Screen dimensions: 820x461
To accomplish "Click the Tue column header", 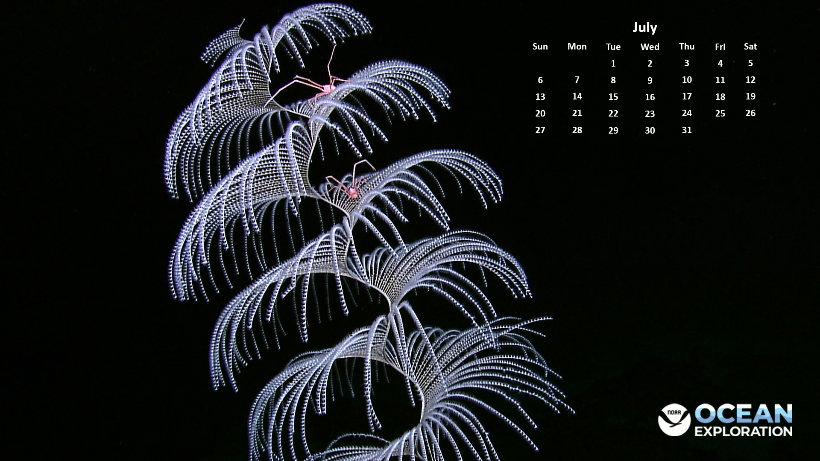I will click(613, 47).
